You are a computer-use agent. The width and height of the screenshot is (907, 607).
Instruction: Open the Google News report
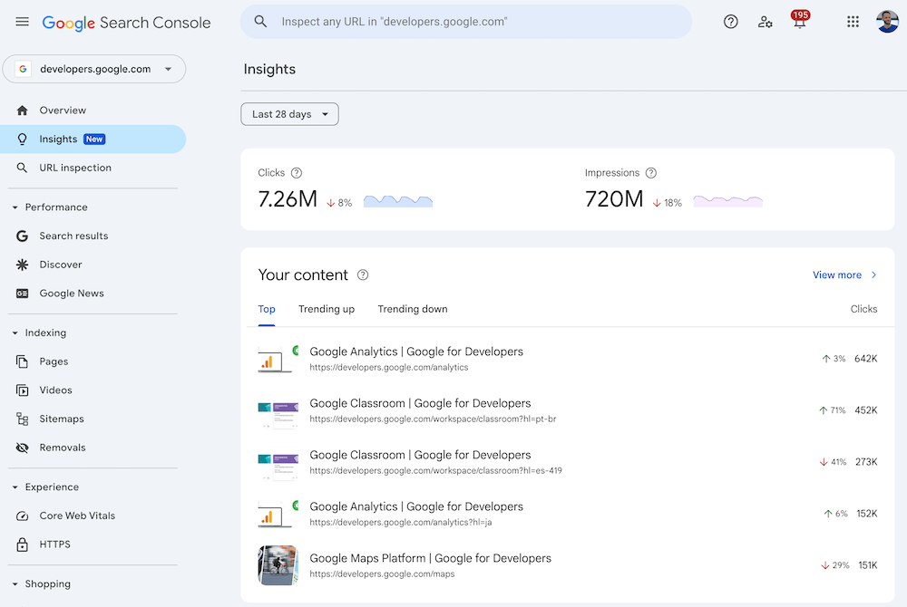93,294
